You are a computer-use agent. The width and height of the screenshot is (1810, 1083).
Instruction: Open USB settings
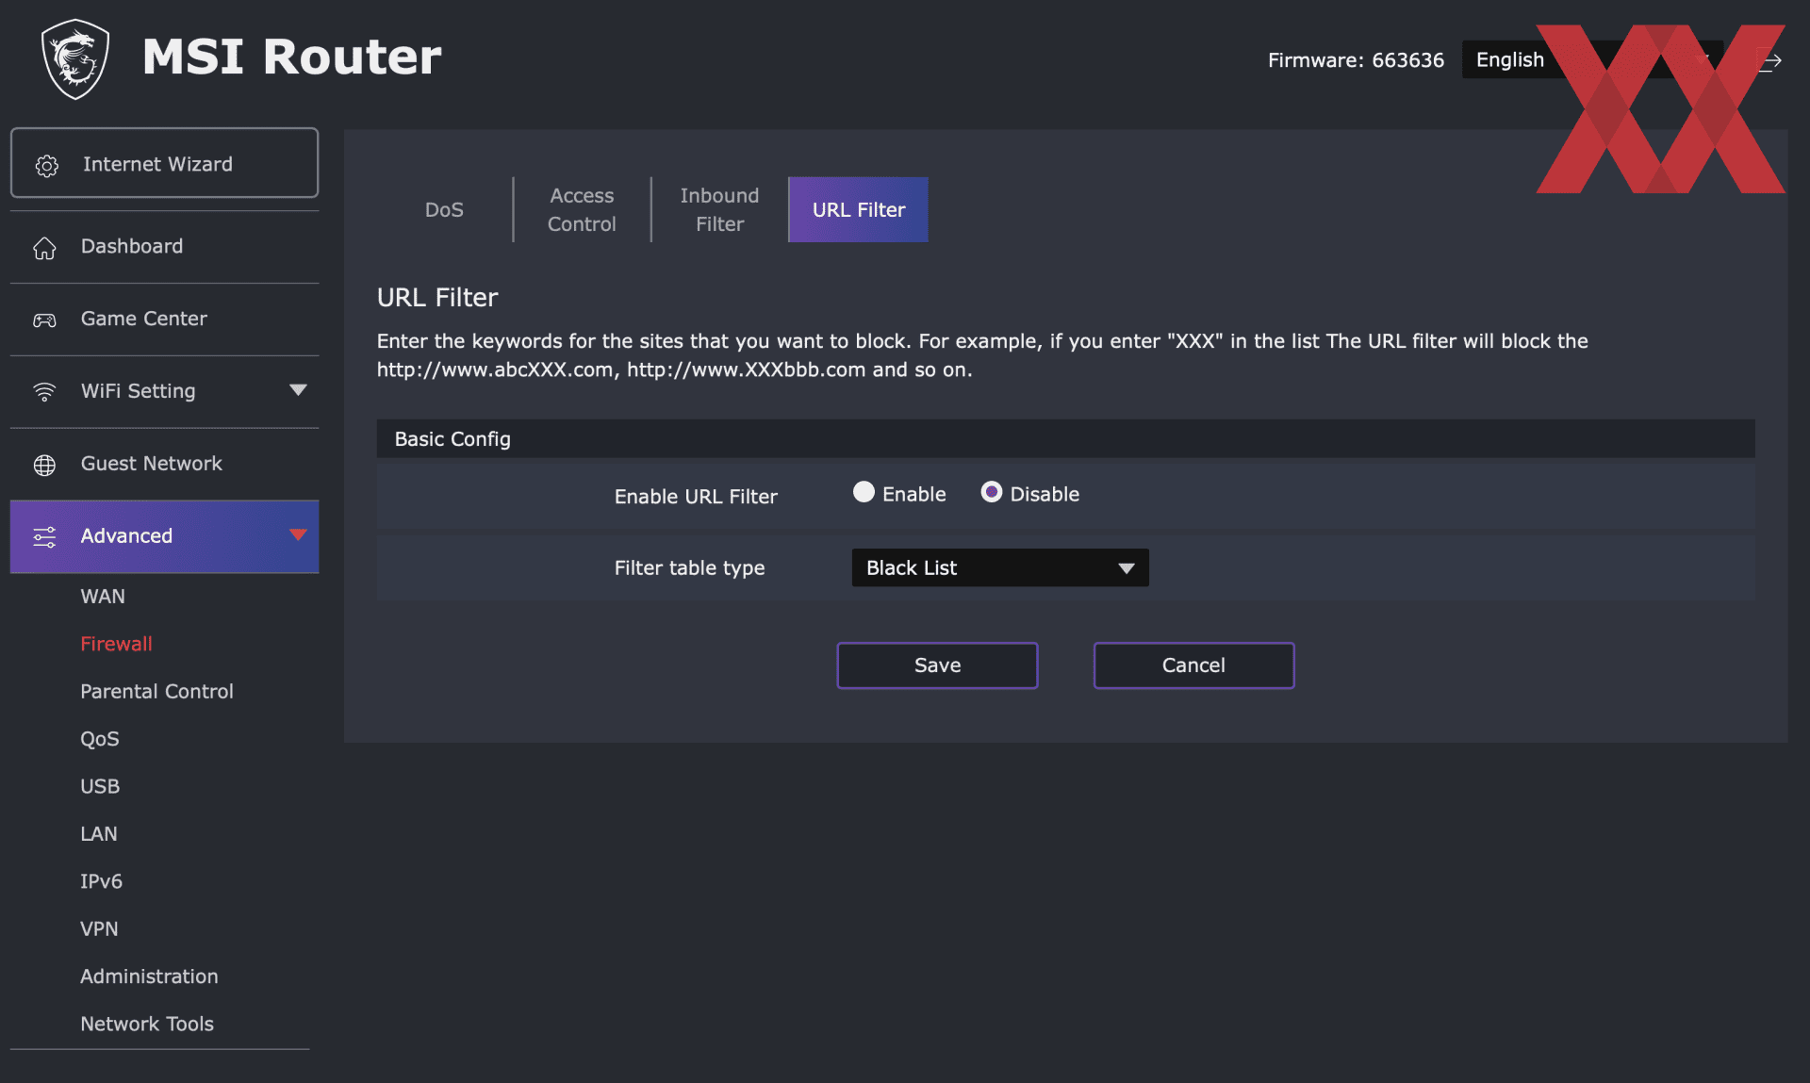100,786
